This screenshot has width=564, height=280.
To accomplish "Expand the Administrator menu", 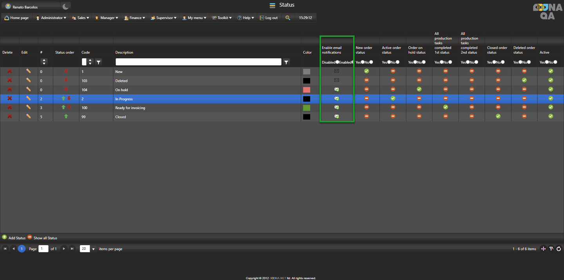I will pos(51,18).
